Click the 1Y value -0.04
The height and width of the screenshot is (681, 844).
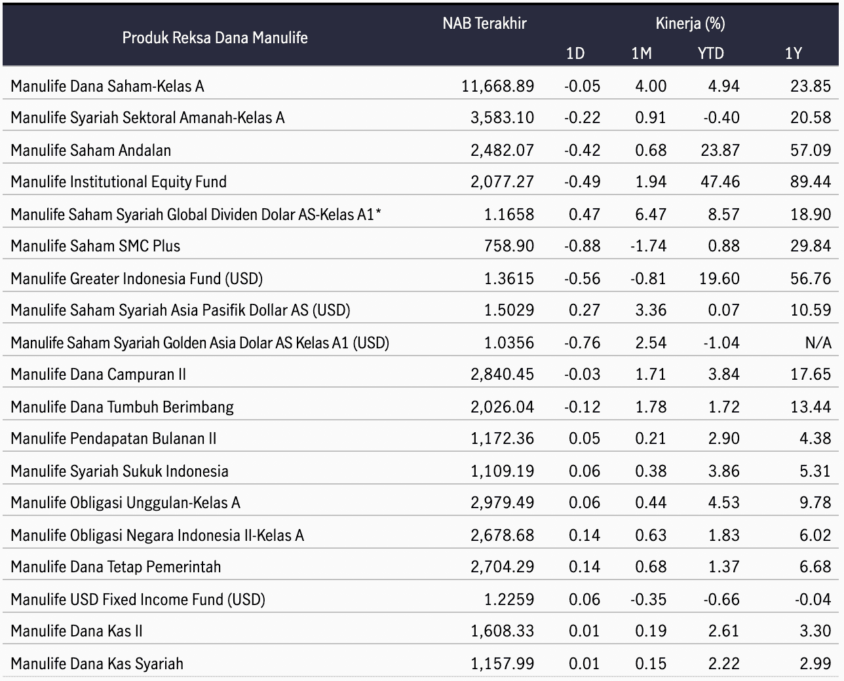813,599
